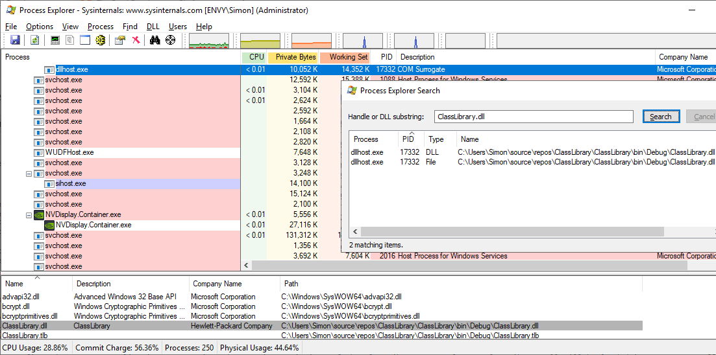Sort search results by Name column

coord(586,139)
